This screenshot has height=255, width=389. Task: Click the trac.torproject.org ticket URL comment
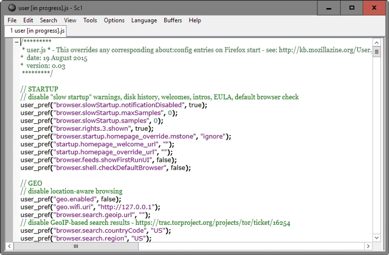(x=213, y=223)
